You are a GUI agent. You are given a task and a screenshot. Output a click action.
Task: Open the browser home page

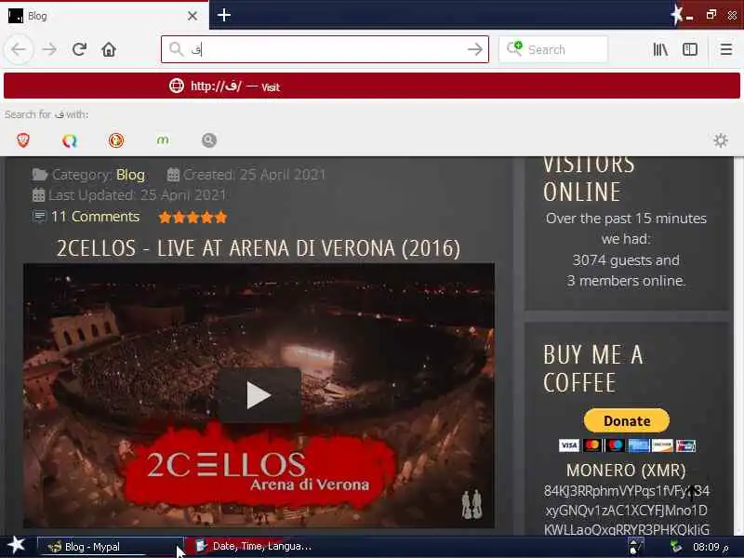pyautogui.click(x=109, y=49)
